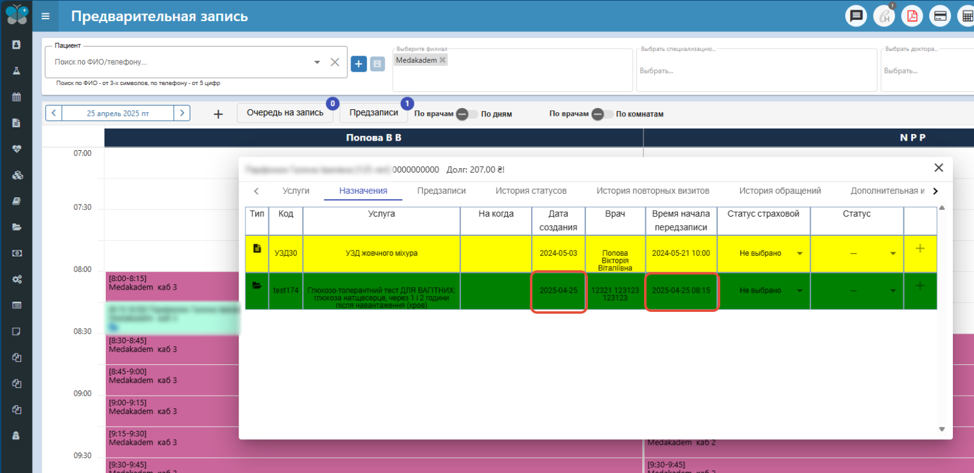
Task: Click the Попова В В column header
Action: [373, 138]
